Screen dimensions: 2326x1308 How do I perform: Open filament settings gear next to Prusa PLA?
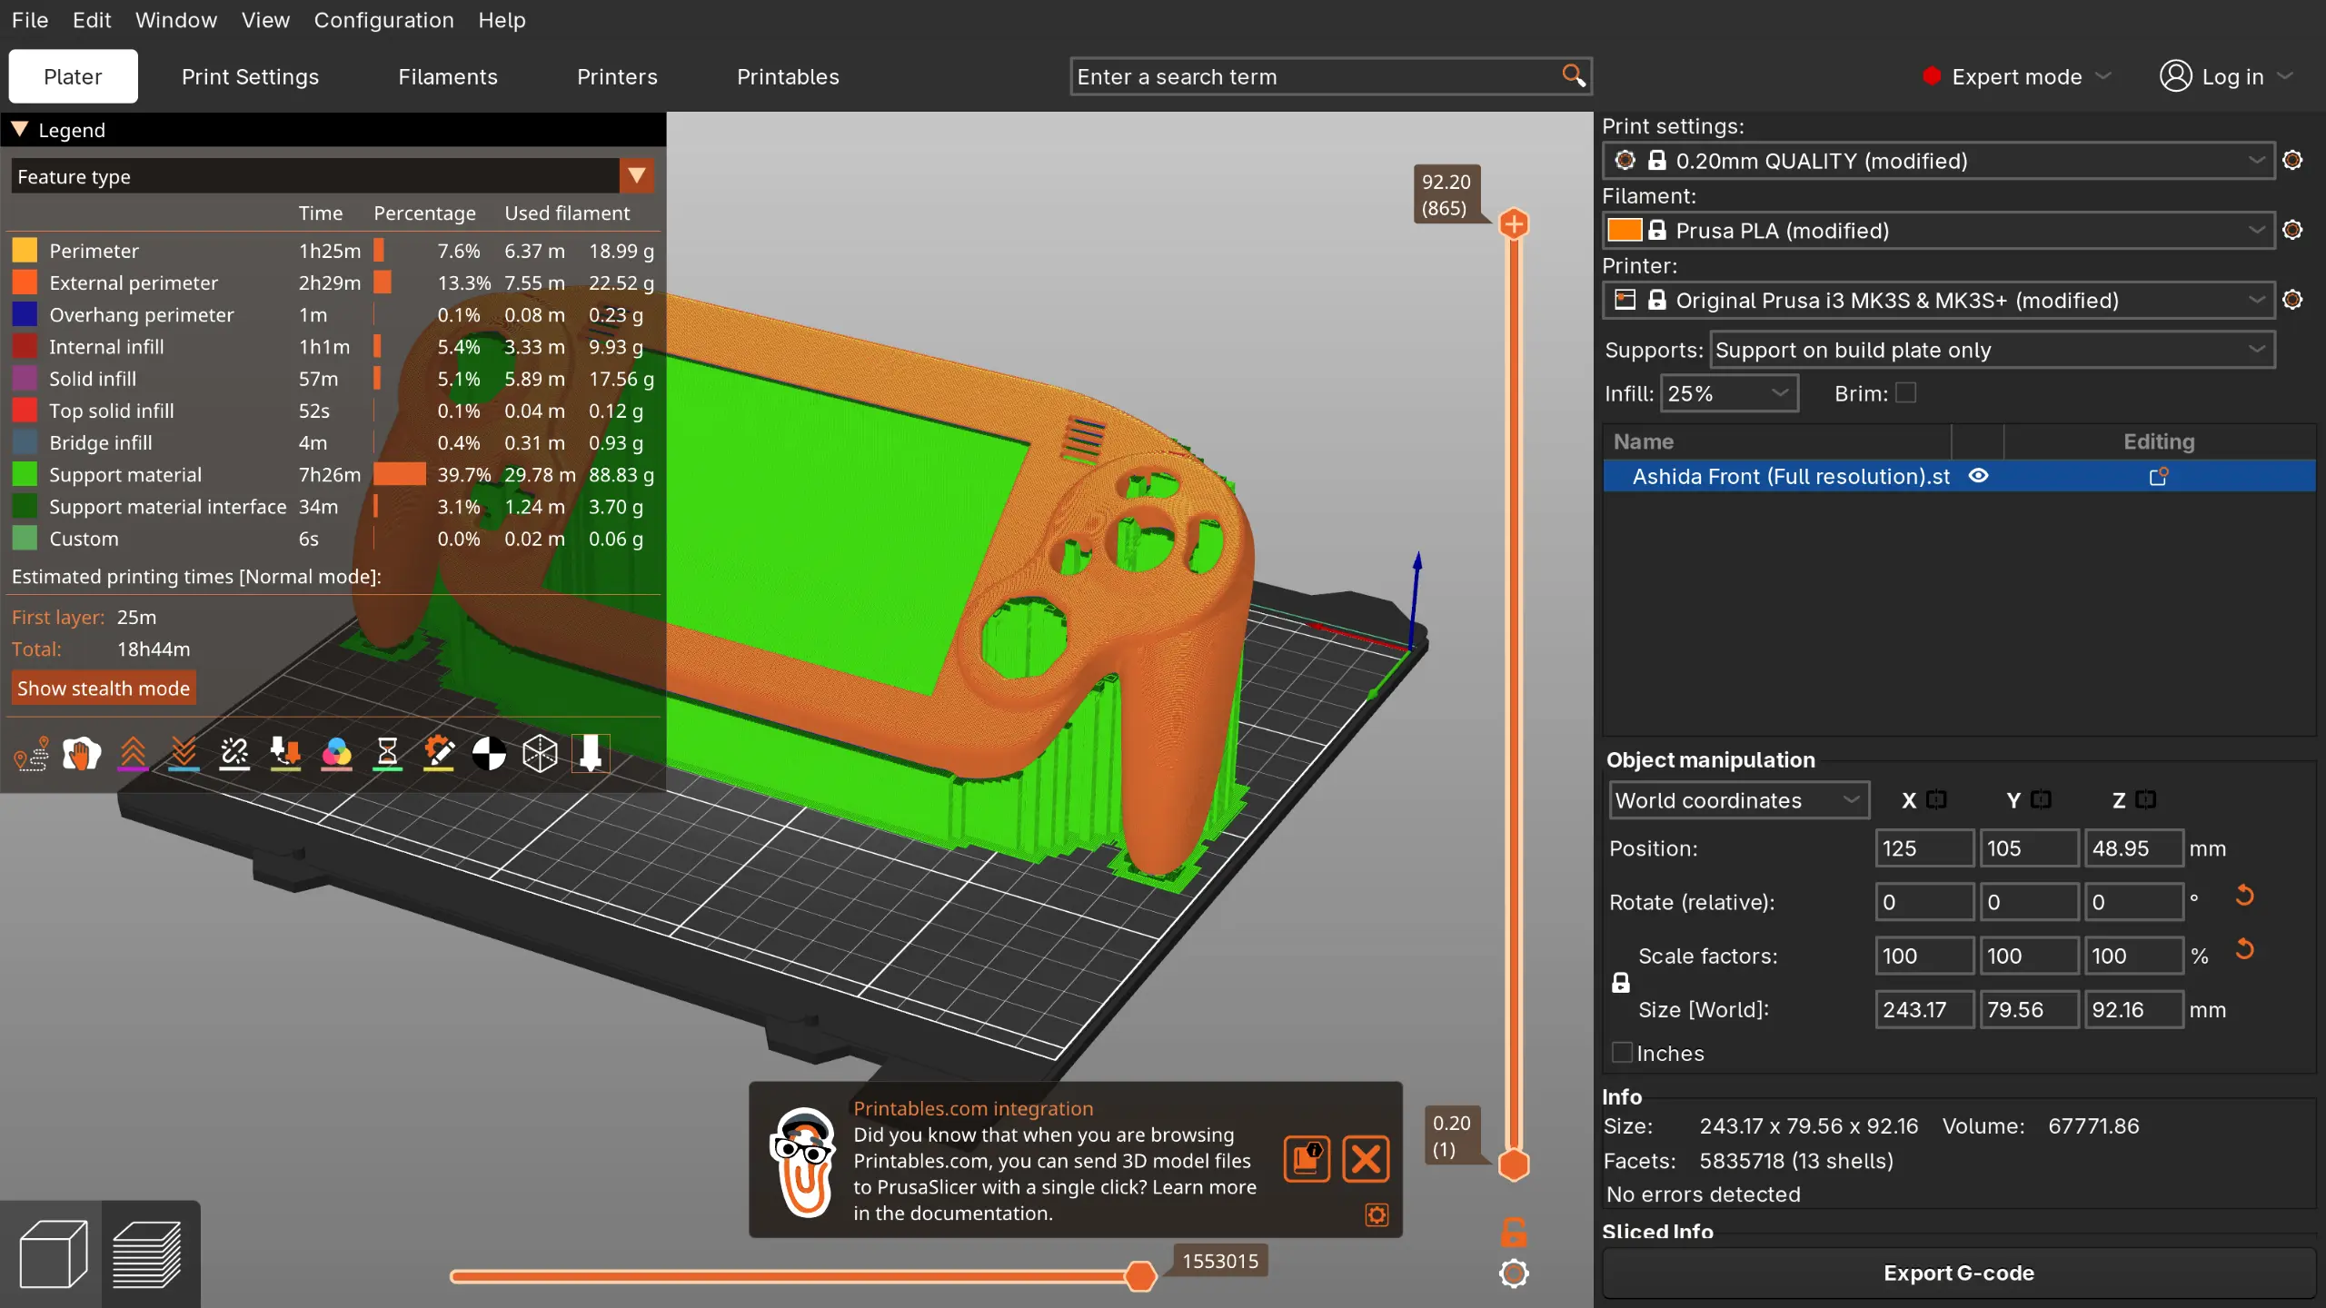[x=2292, y=230]
